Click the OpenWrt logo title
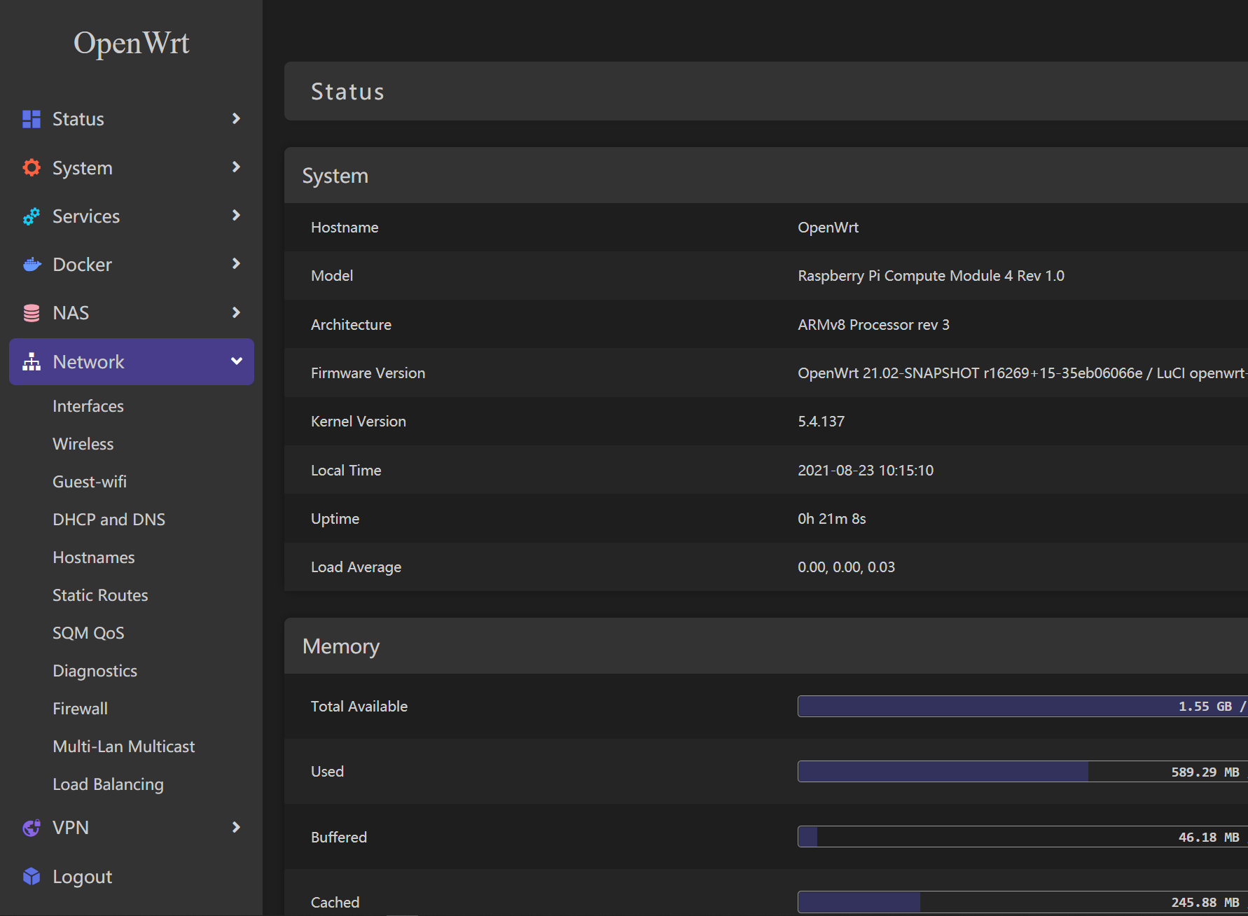This screenshot has height=916, width=1248. pos(132,43)
